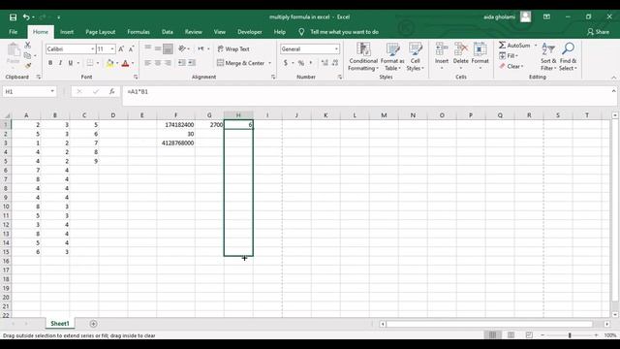Save the workbook with the floppy icon
Screen dimensions: 620x349
pyautogui.click(x=13, y=17)
